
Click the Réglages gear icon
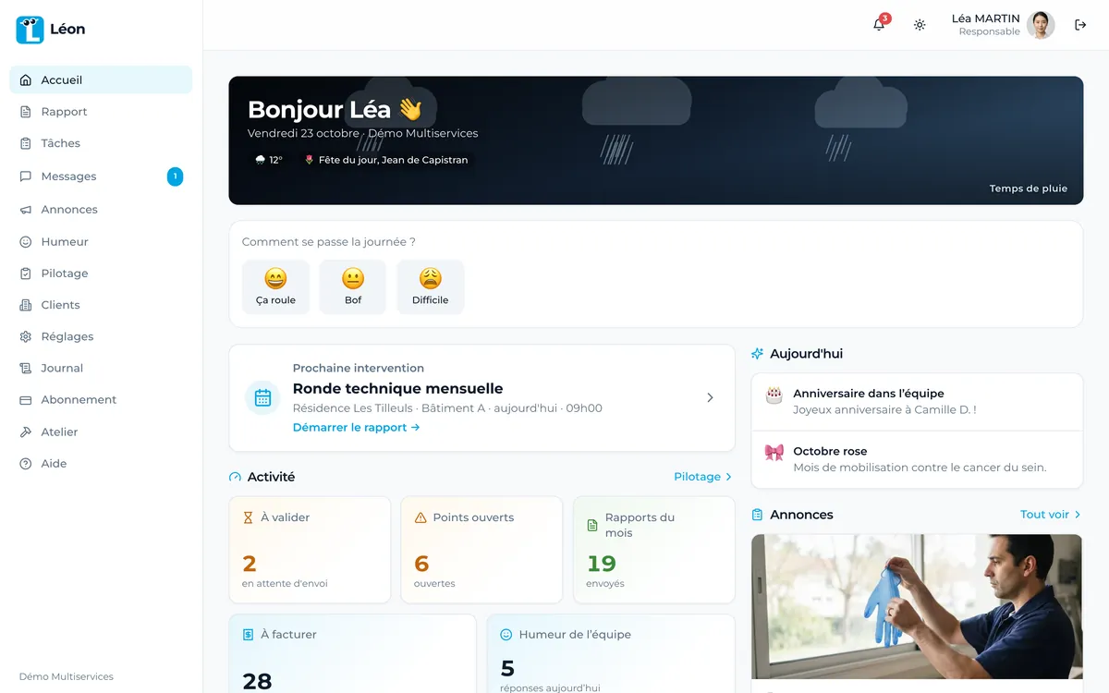[26, 336]
